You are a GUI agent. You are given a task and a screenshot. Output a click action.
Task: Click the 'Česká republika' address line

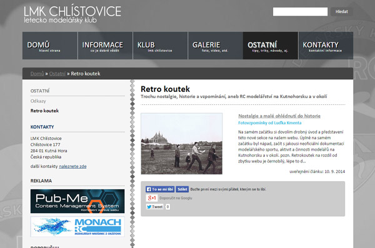pyautogui.click(x=46, y=157)
